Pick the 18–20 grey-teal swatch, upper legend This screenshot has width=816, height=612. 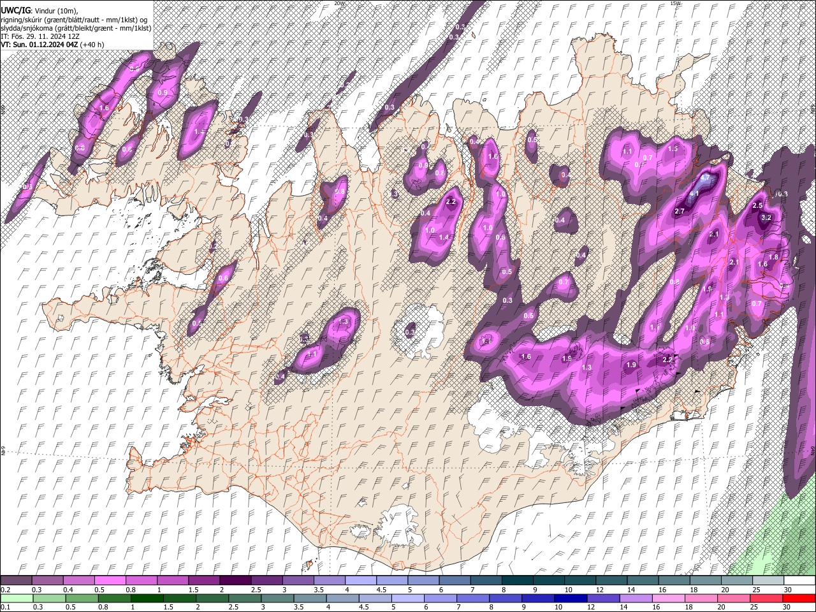pyautogui.click(x=706, y=580)
